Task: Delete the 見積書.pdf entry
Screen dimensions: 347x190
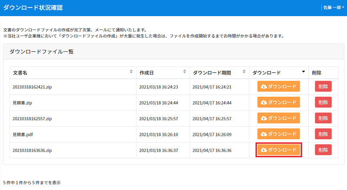Action: pyautogui.click(x=323, y=134)
